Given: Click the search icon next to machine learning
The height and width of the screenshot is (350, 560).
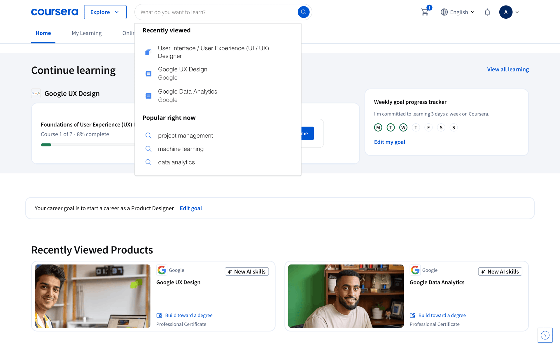Looking at the screenshot, I should 148,149.
